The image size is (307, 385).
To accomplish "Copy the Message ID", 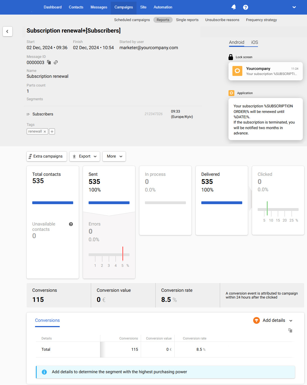I will click(x=49, y=62).
